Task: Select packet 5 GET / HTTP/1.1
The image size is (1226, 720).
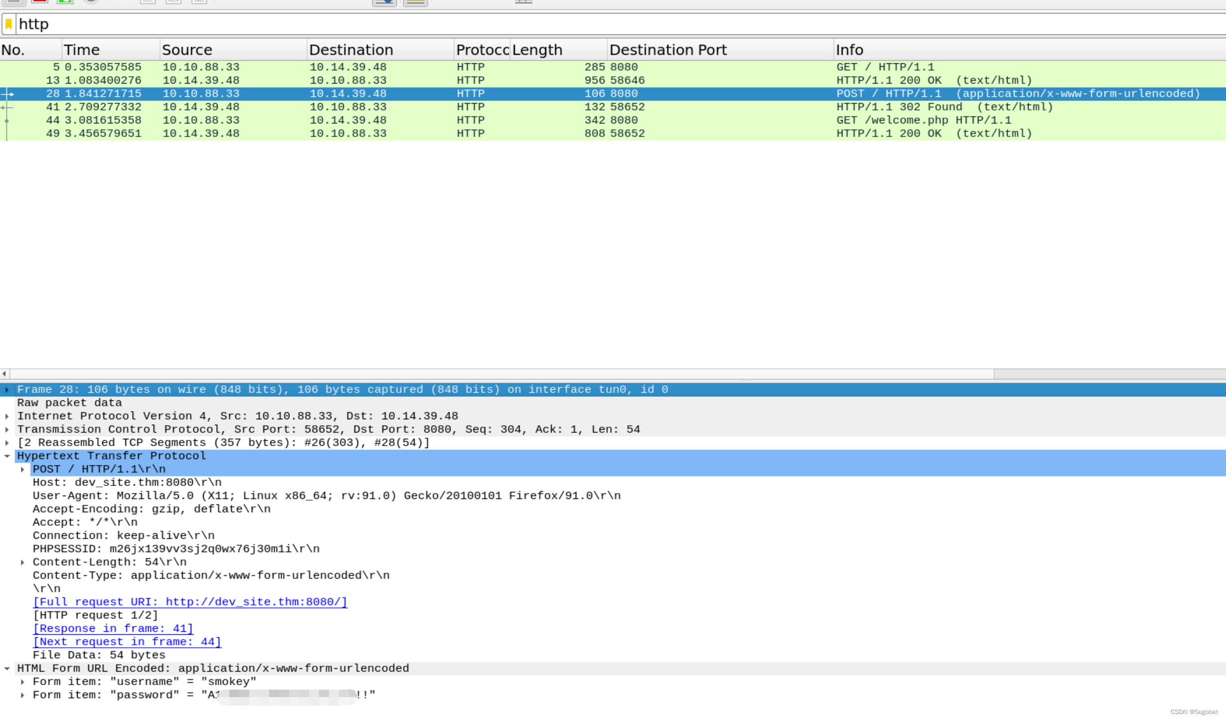Action: point(613,67)
